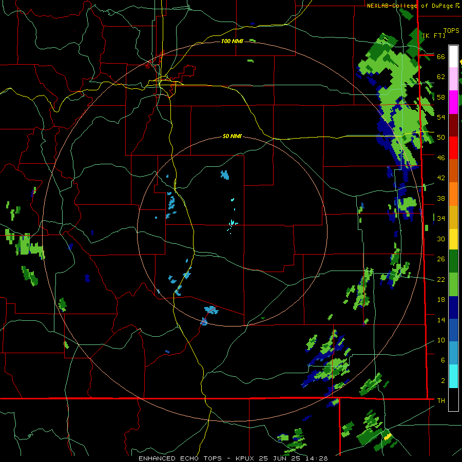The image size is (462, 462).
Task: Select the medium blue legend color band
Action: 453,330
